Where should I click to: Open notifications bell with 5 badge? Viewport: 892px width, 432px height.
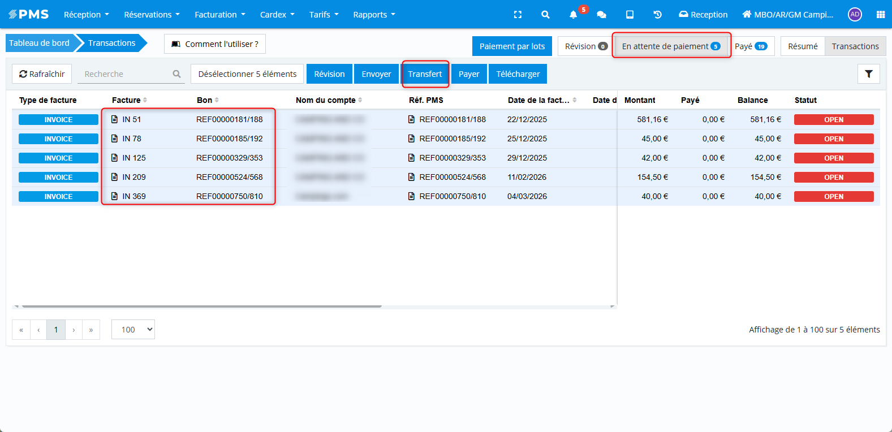pos(574,15)
